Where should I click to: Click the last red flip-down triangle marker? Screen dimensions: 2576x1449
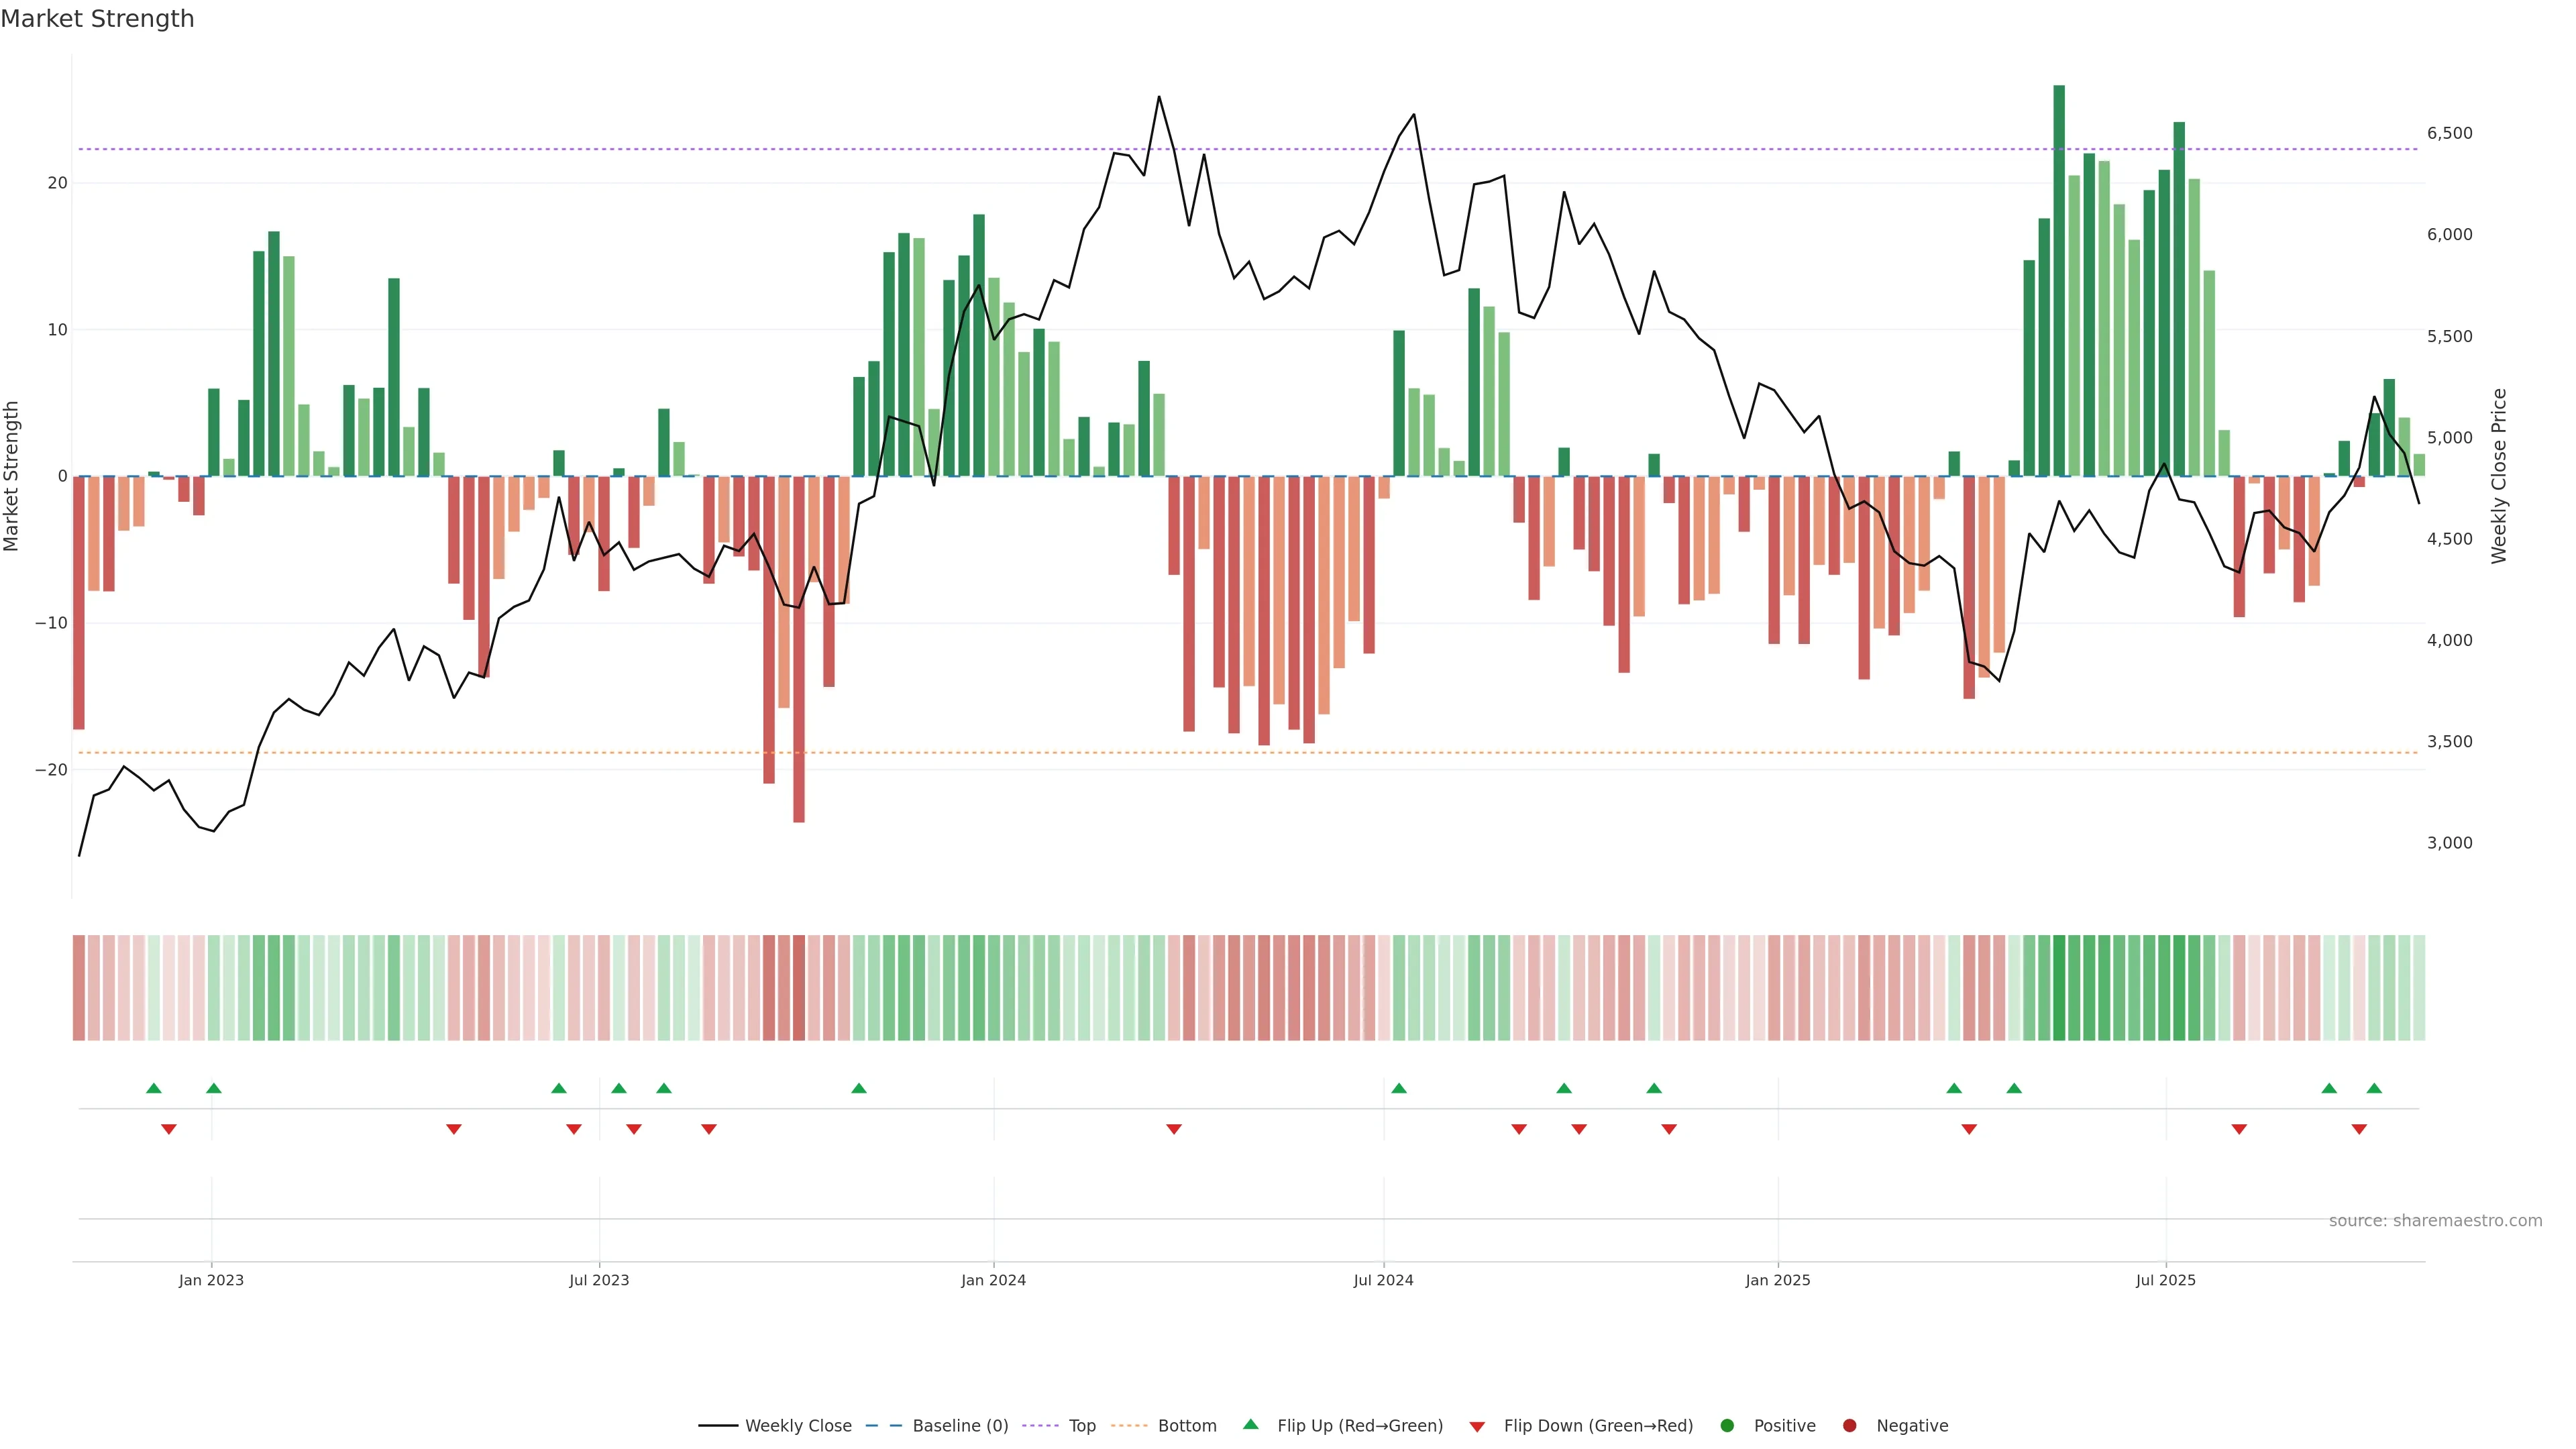pos(2359,1129)
